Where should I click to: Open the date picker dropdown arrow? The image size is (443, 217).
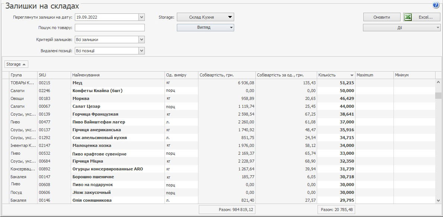141,17
